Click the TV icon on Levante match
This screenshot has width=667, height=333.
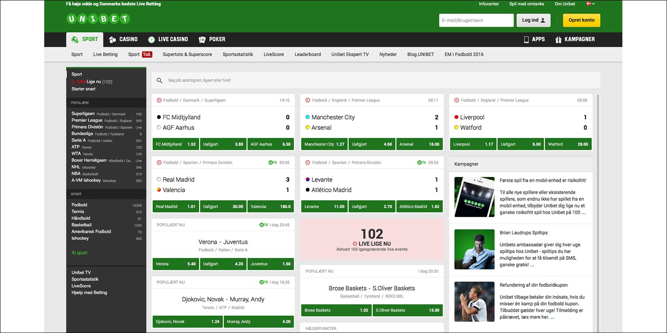[421, 163]
